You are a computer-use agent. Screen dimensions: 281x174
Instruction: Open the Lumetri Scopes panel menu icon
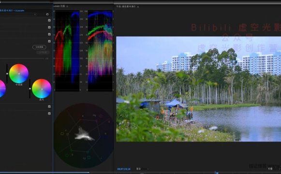click(x=67, y=6)
